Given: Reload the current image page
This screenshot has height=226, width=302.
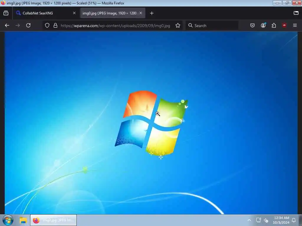Looking at the screenshot, I should (x=28, y=25).
